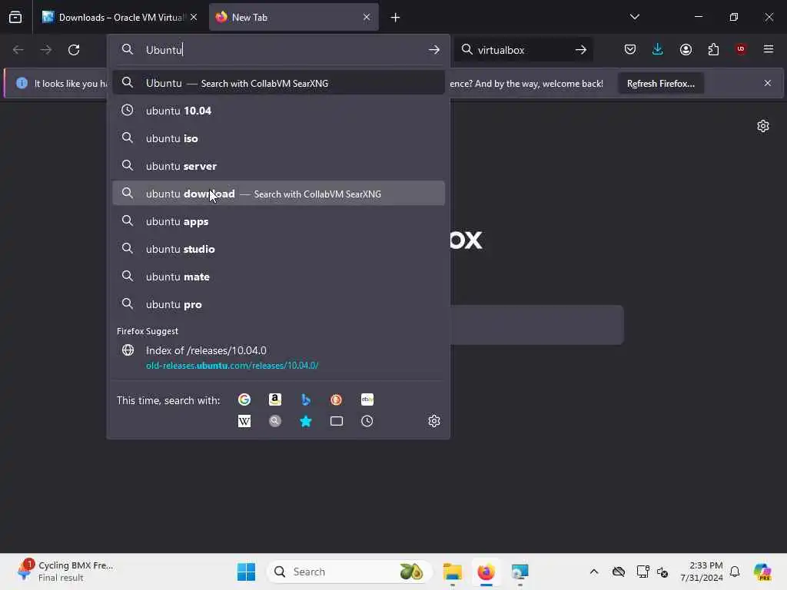The image size is (787, 590).
Task: Open Copilot preview in taskbar
Action: tap(762, 572)
